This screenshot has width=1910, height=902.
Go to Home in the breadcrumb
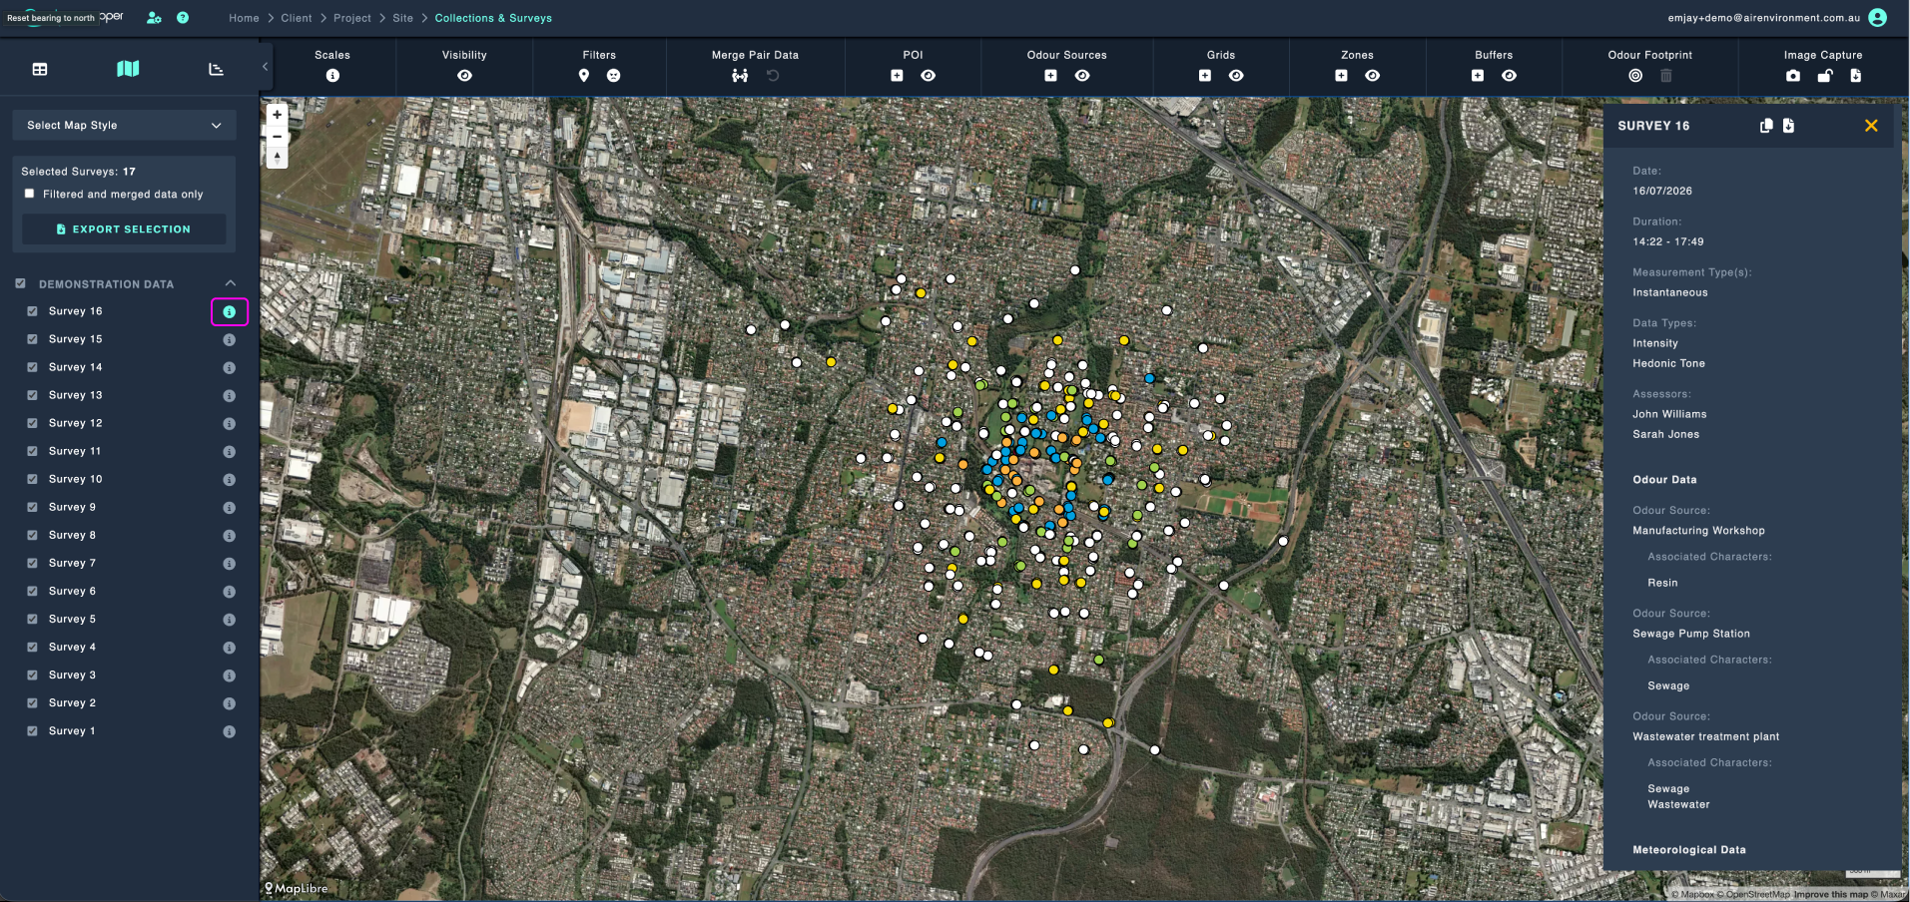click(244, 18)
